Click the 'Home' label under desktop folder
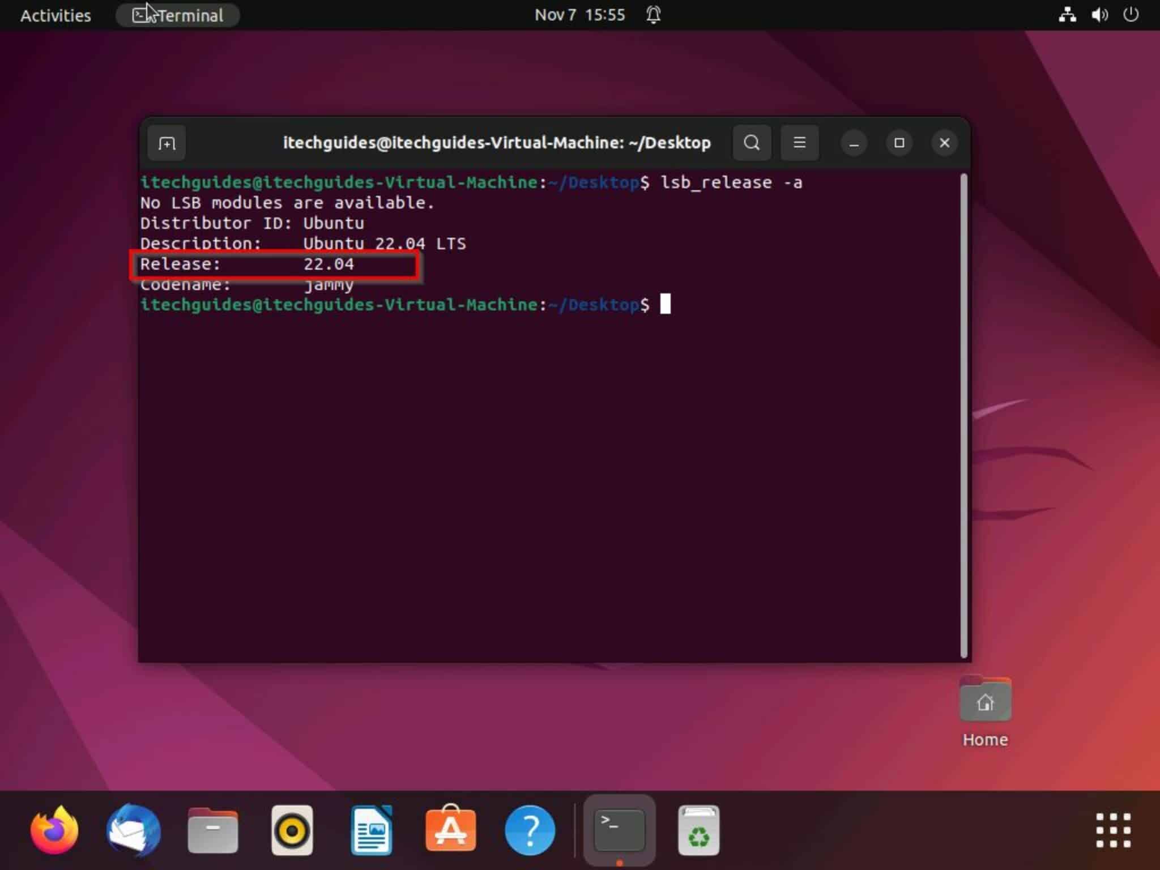 (986, 740)
